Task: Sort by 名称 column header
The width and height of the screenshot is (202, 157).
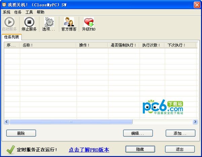Action: (x=48, y=45)
